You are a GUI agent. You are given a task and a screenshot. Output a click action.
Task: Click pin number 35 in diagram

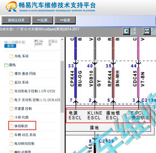click(x=109, y=66)
